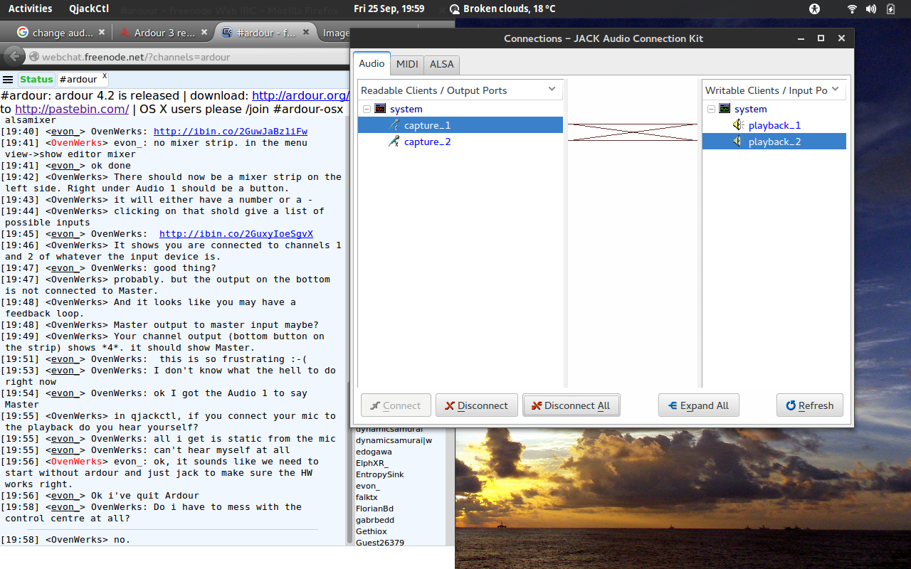This screenshot has width=911, height=569.
Task: Open the Wi-Fi network indicator
Action: pos(852,9)
